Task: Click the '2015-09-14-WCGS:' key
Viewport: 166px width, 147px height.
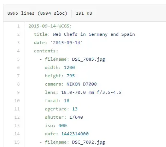Action: point(50,26)
